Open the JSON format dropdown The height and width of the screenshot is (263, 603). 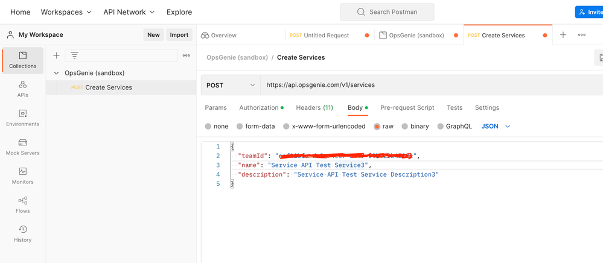click(x=496, y=126)
